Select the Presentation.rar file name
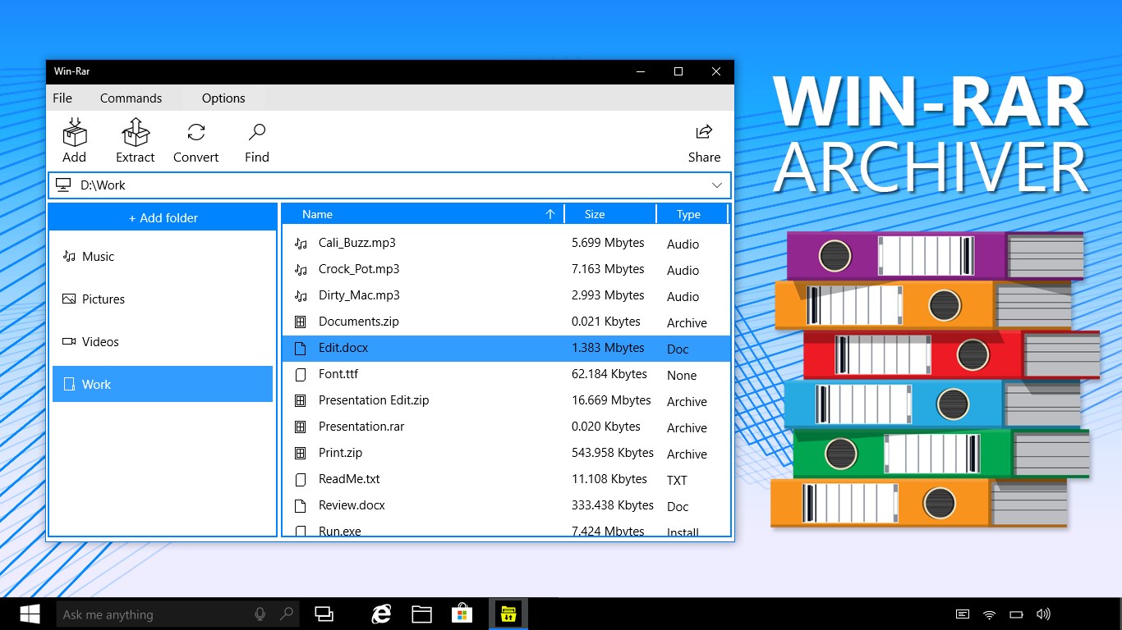The width and height of the screenshot is (1122, 630). (x=361, y=427)
